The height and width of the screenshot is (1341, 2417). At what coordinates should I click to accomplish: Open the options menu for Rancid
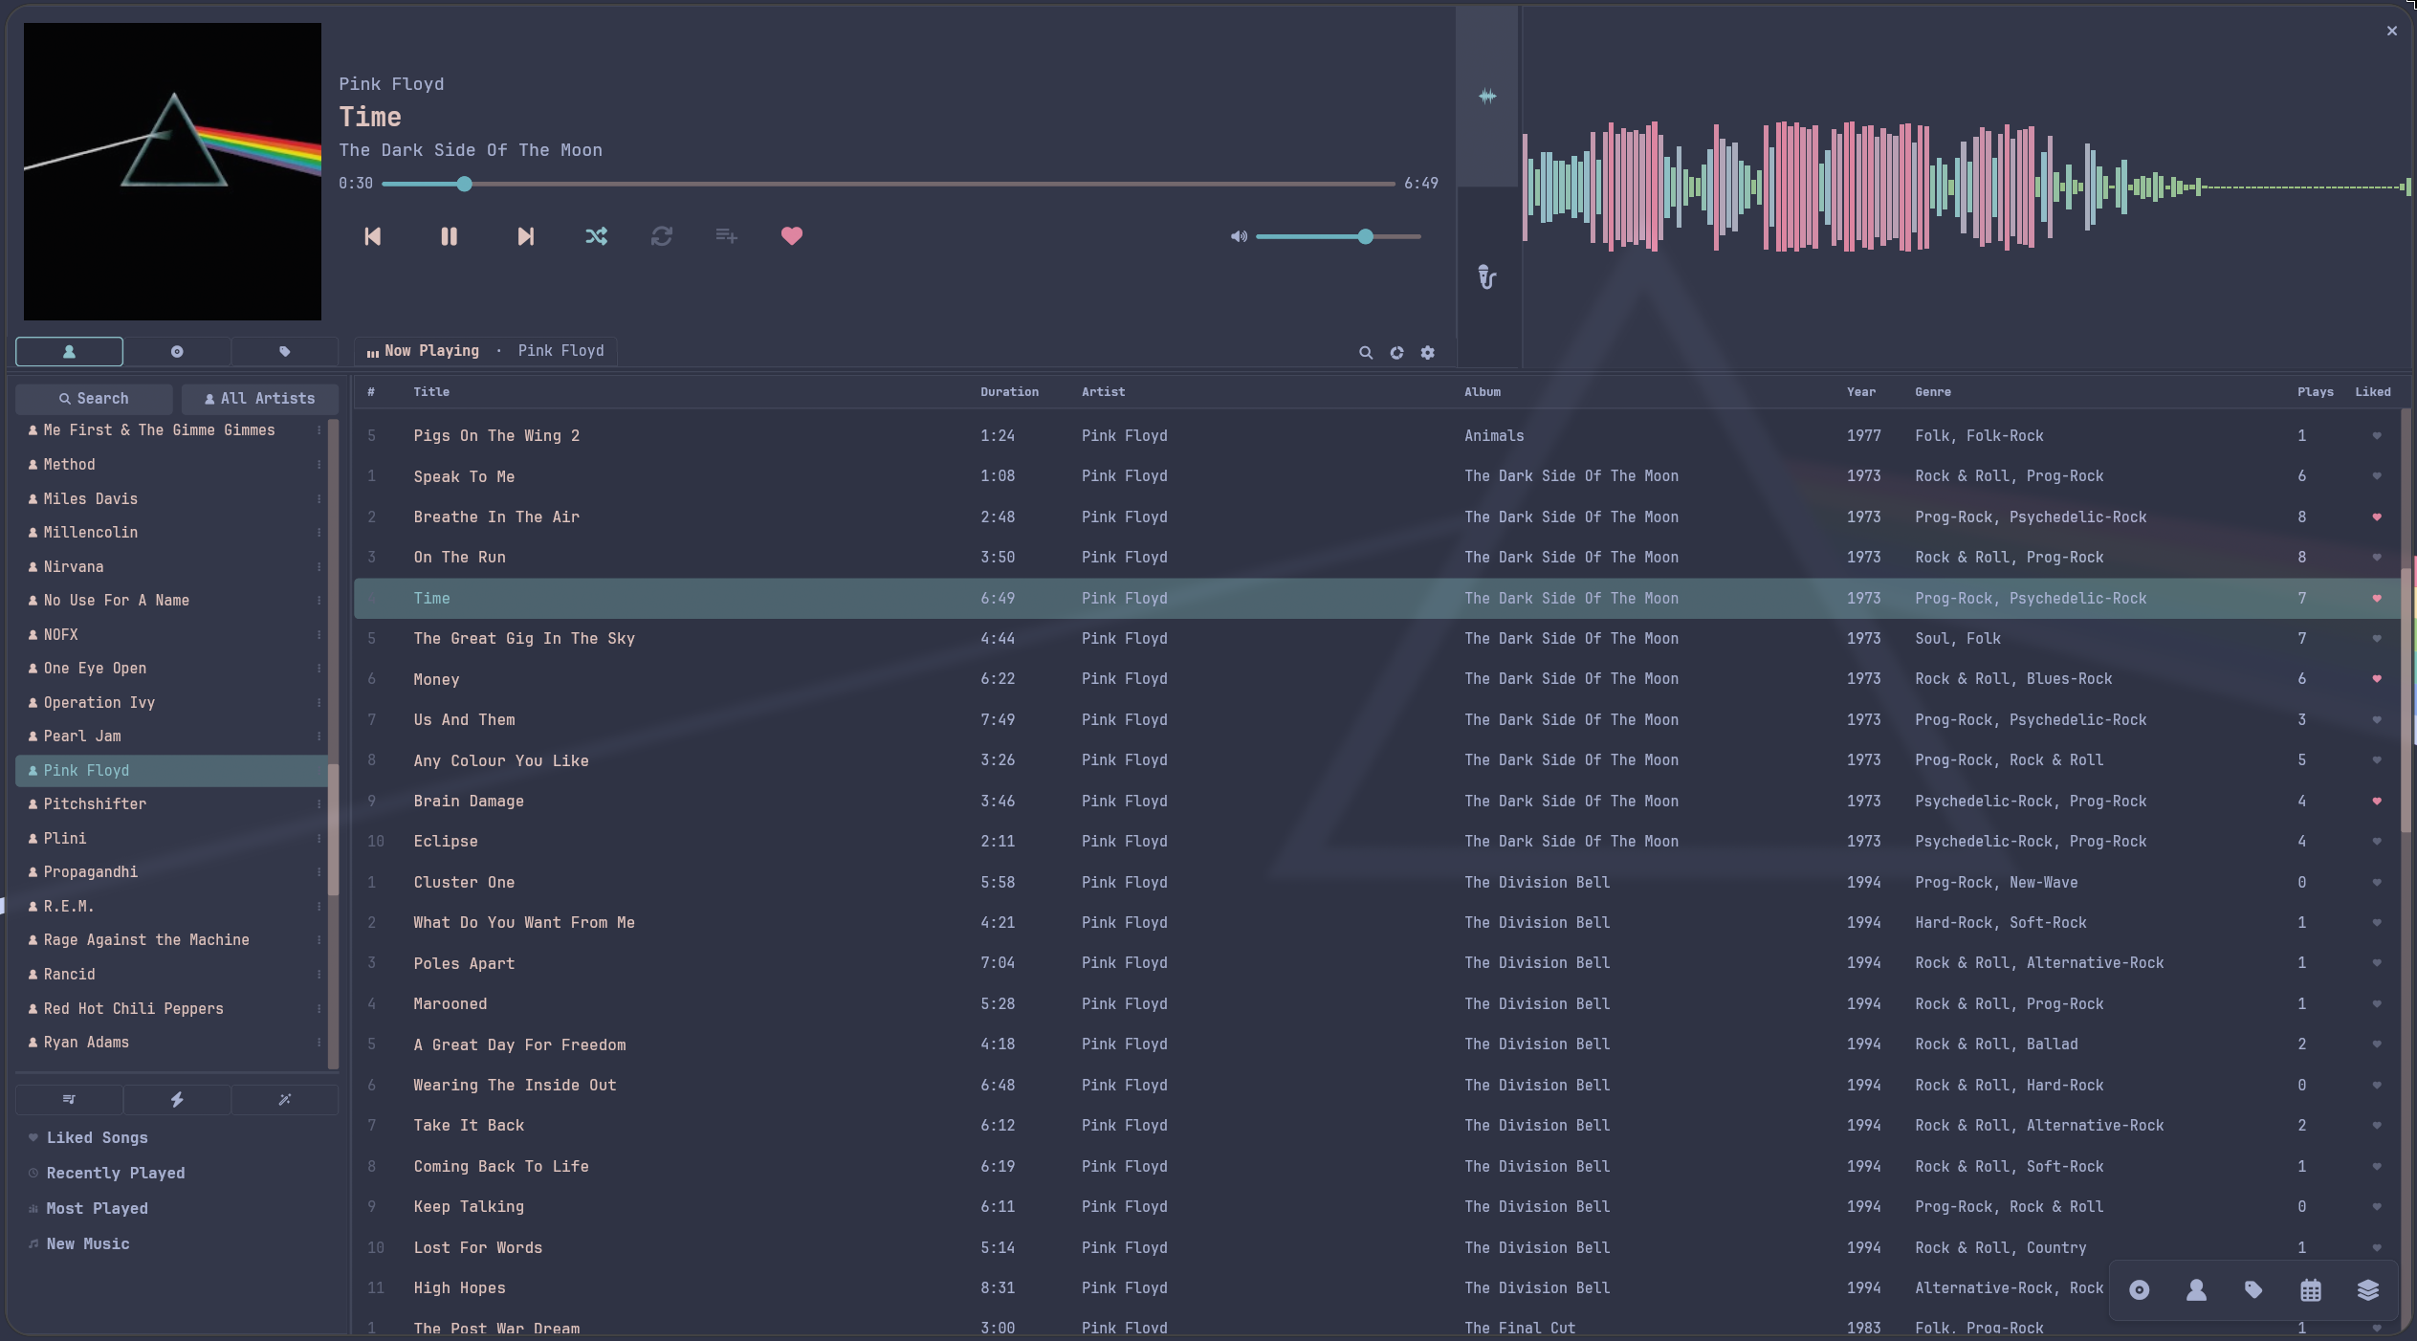[x=319, y=975]
